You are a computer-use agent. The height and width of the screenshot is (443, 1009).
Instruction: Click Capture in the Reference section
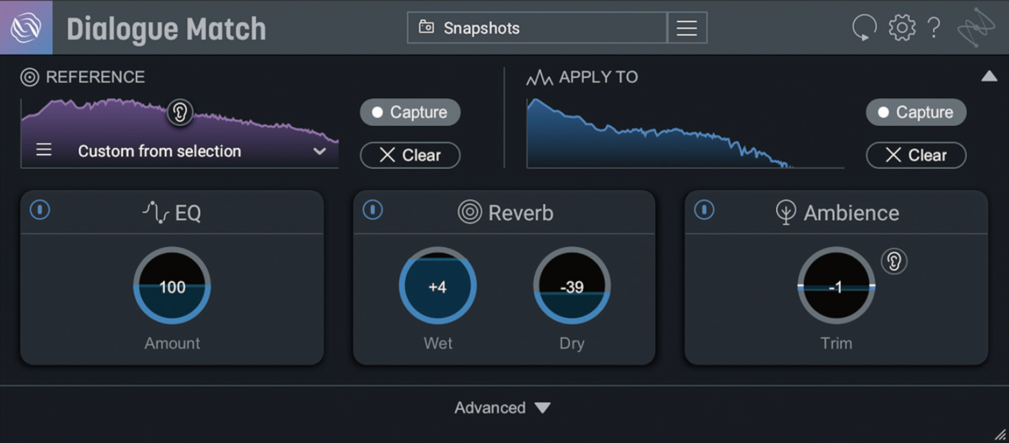tap(410, 112)
